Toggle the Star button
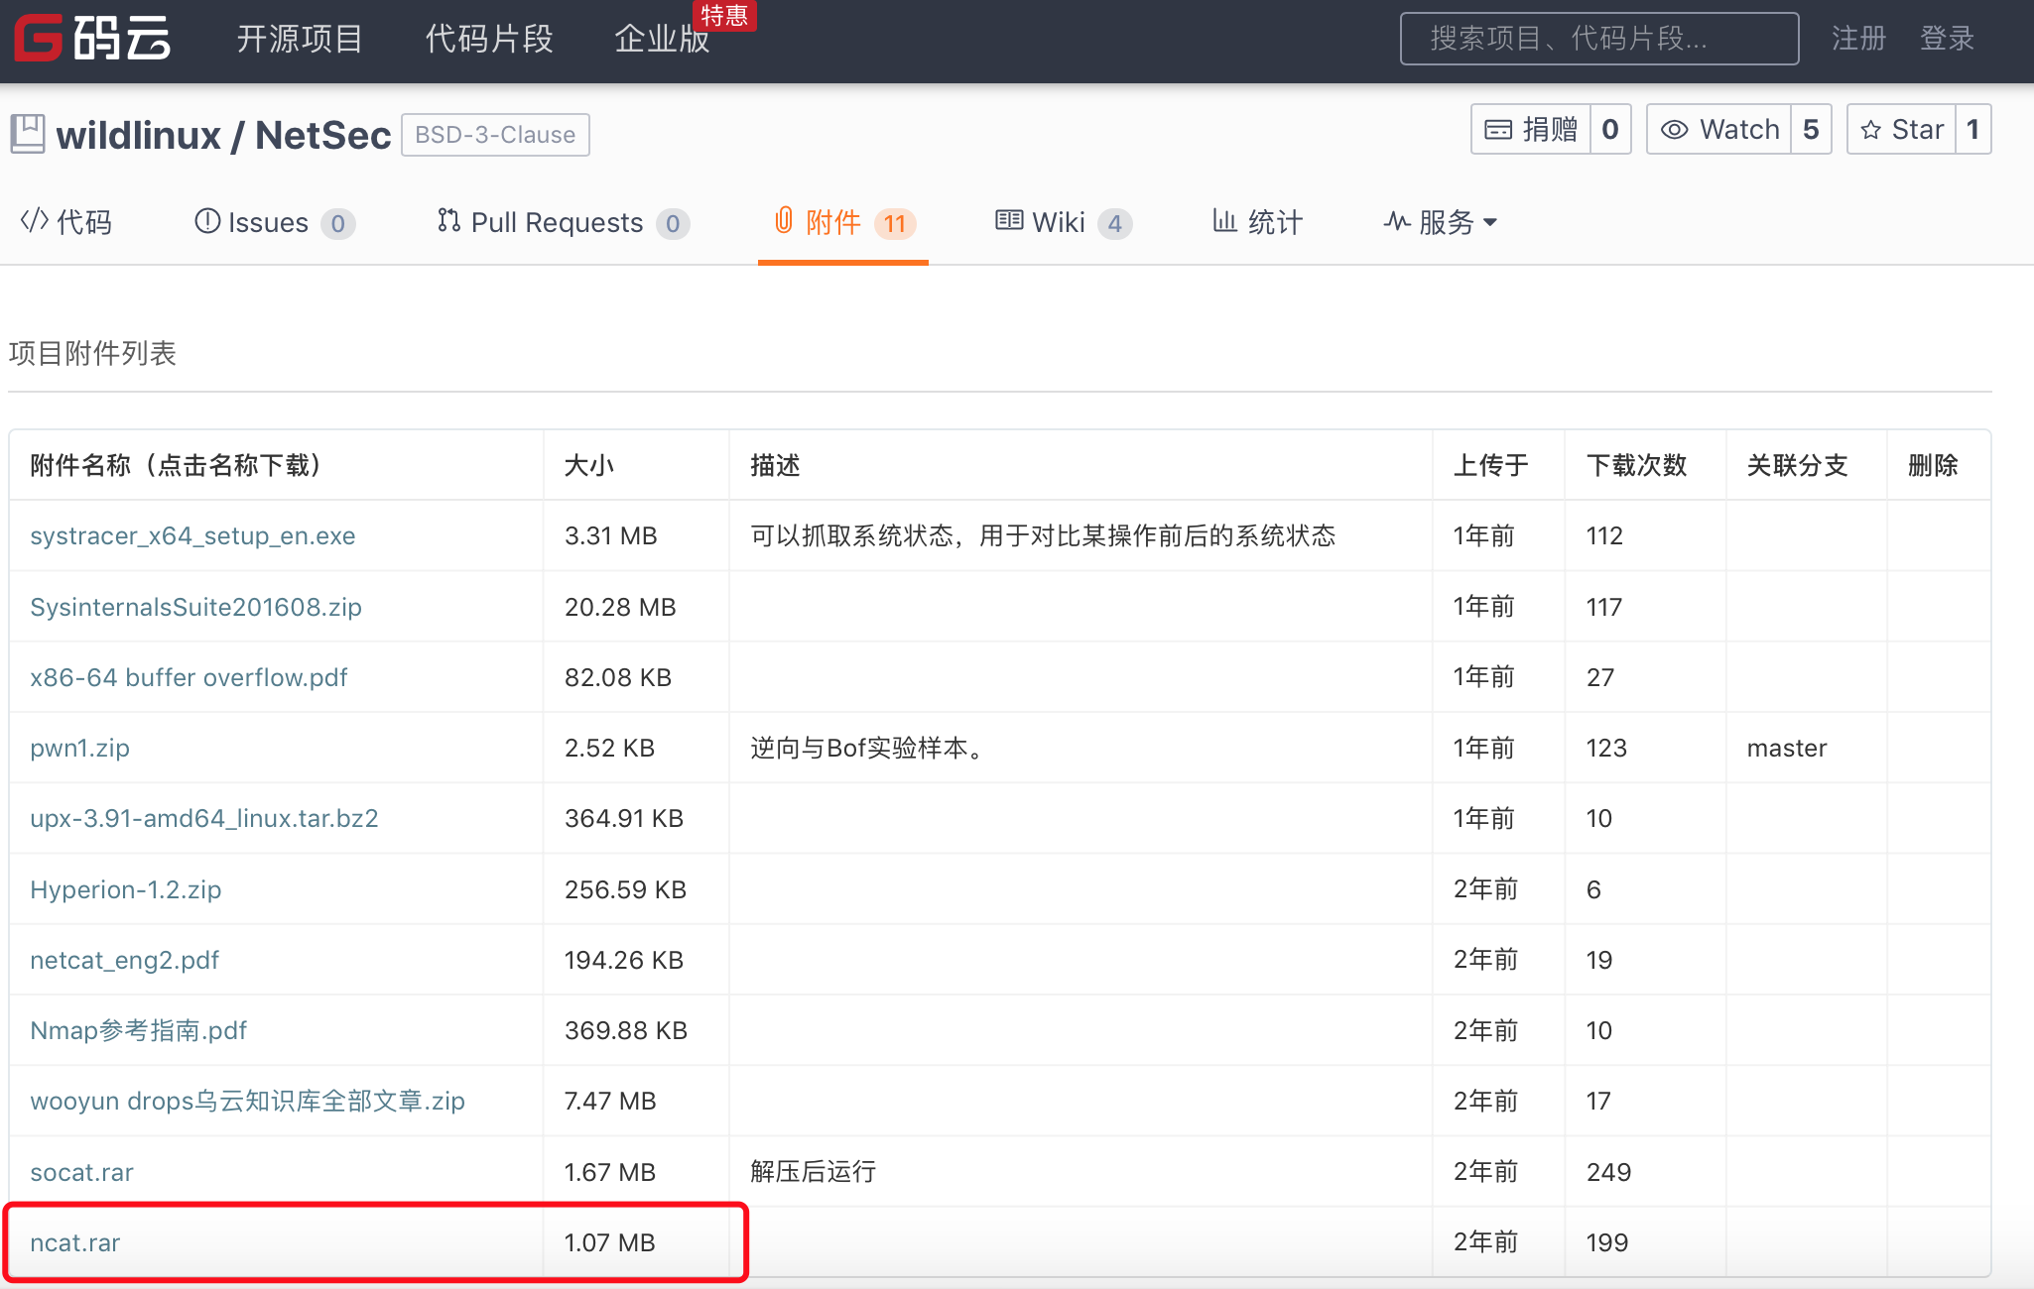 click(1901, 130)
